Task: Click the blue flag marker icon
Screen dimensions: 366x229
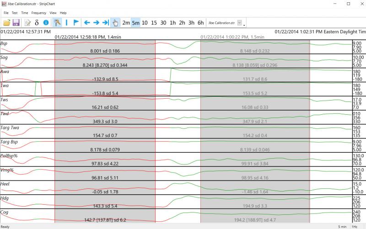Action: (x=76, y=22)
